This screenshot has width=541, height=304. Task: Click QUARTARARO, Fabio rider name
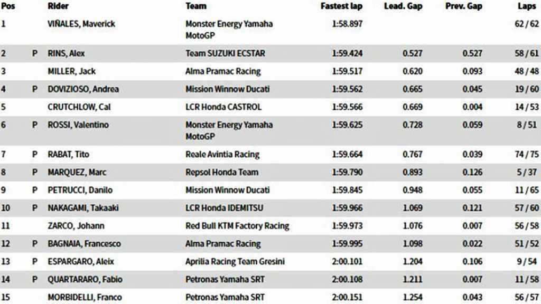[85, 280]
